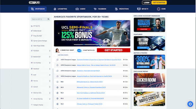Open the Refer a Friend Raffle Contest card
Viewport: 196px width, 109px height.
click(149, 99)
